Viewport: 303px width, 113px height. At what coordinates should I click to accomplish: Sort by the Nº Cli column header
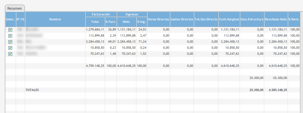click(20, 19)
